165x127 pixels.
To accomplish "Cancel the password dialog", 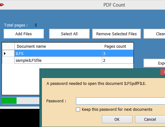I will pyautogui.click(x=150, y=119).
